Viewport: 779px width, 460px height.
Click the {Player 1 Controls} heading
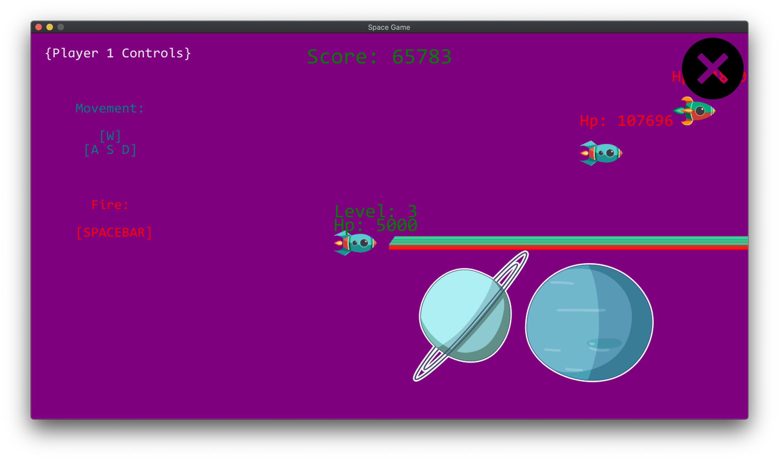(x=118, y=53)
